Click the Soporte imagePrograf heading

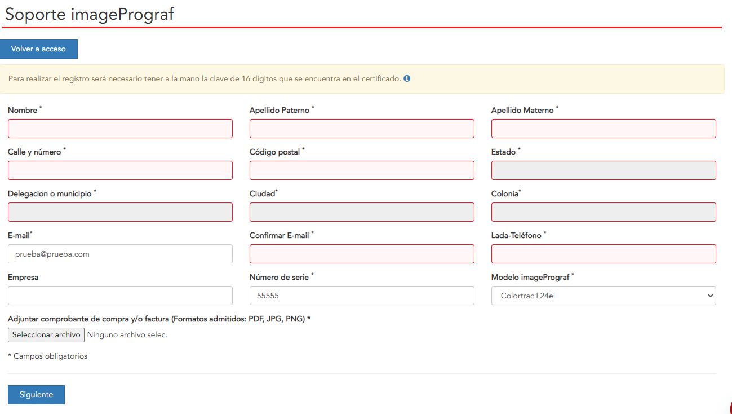click(x=90, y=15)
